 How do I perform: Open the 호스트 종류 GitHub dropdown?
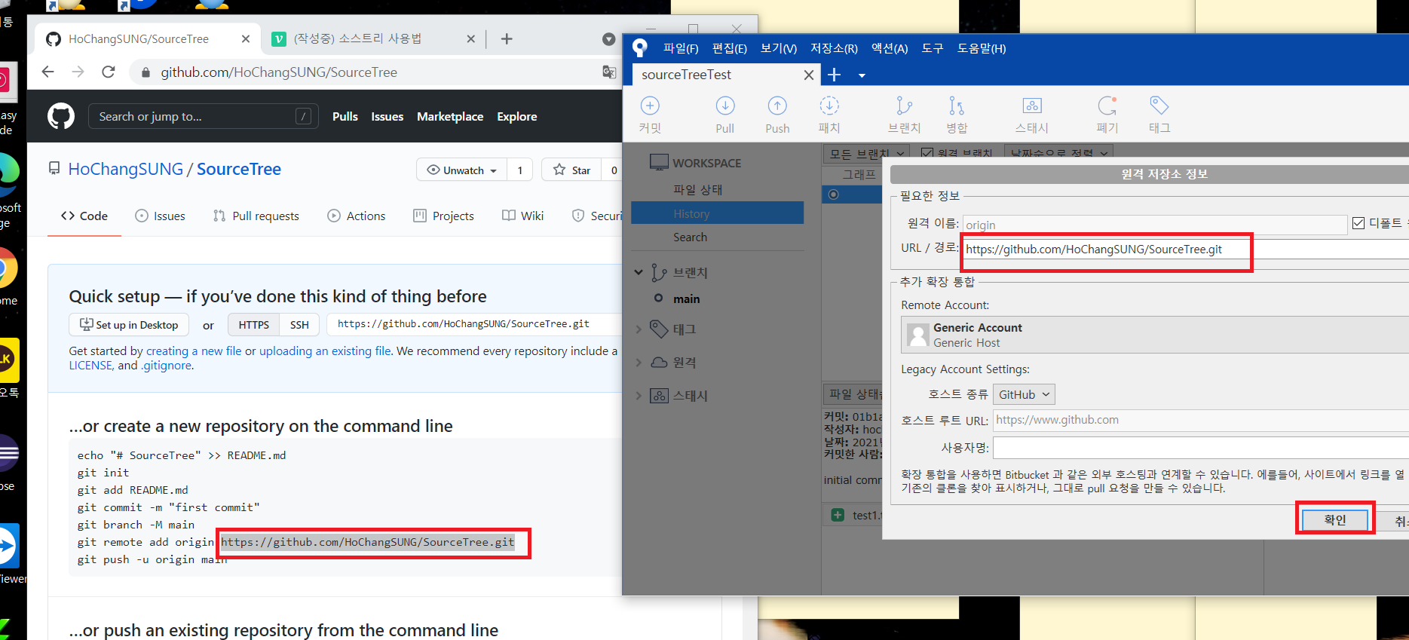pos(1024,394)
